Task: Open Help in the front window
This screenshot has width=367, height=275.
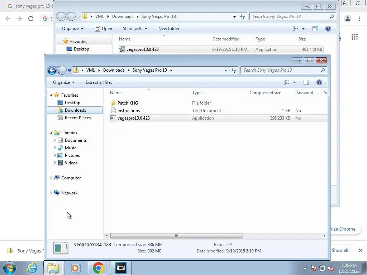Action: [x=319, y=82]
